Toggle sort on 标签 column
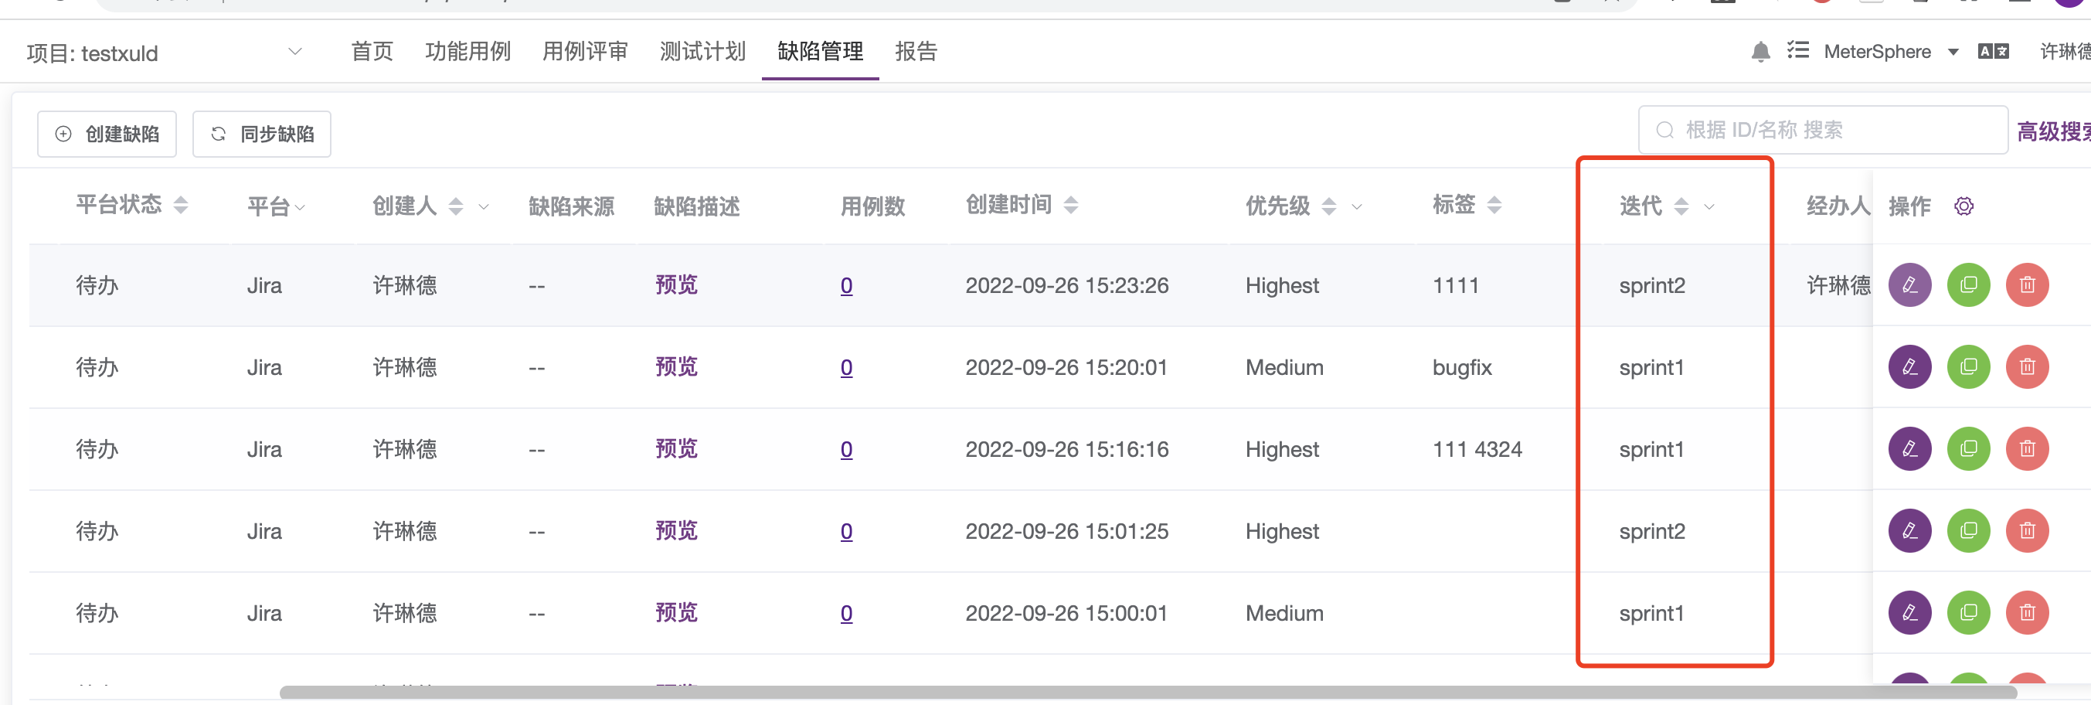The height and width of the screenshot is (705, 2091). [x=1495, y=205]
